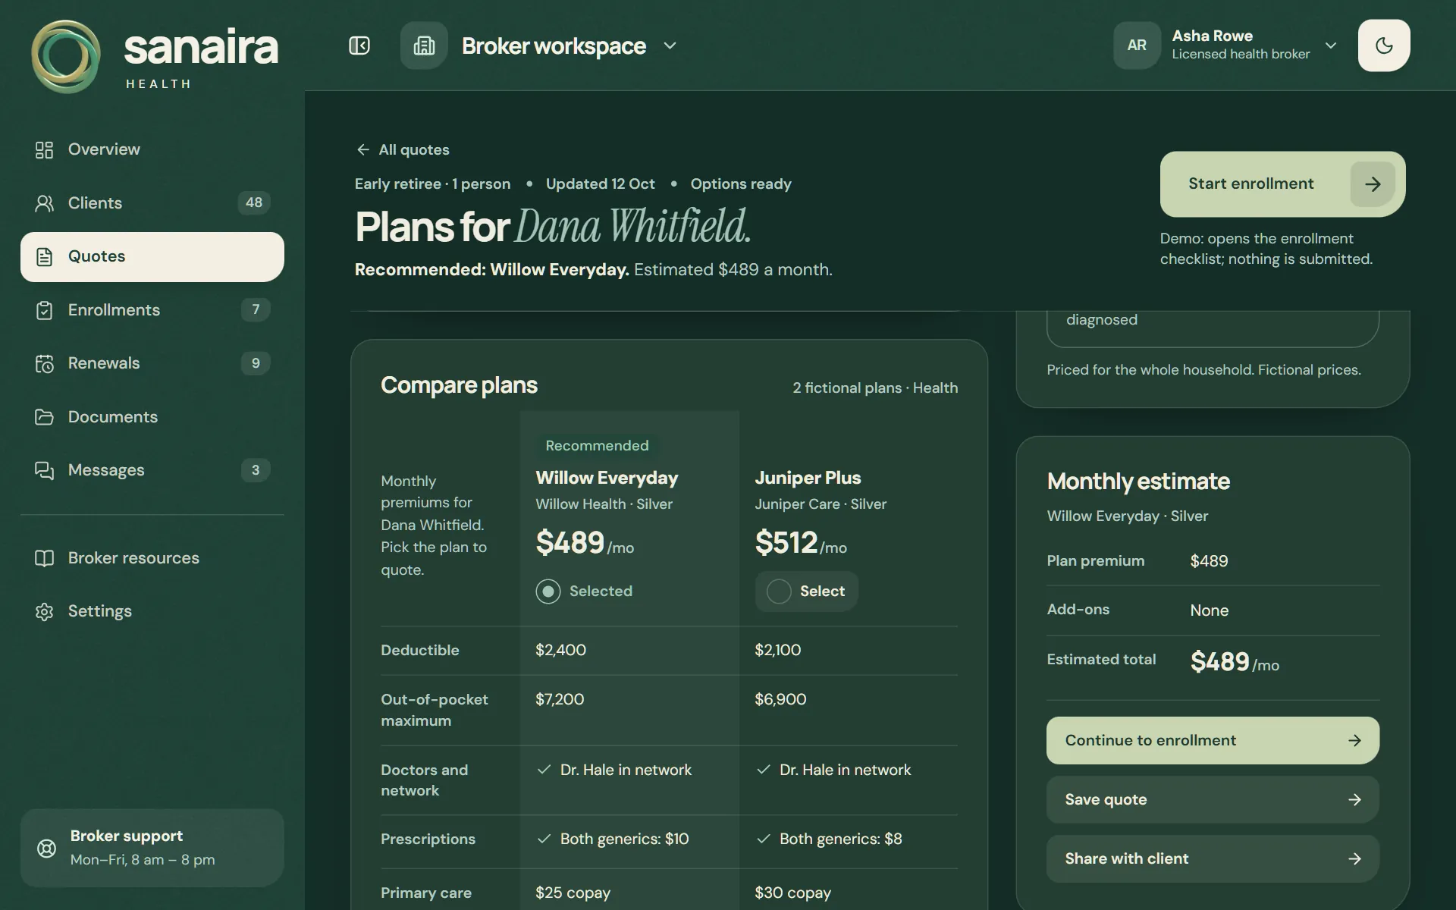This screenshot has width=1456, height=910.
Task: Click the Clients count badge 48
Action: [x=254, y=202]
